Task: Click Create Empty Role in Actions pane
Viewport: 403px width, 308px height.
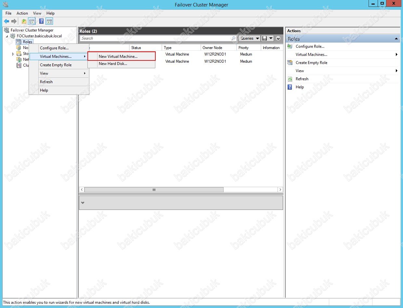Action: pyautogui.click(x=311, y=63)
